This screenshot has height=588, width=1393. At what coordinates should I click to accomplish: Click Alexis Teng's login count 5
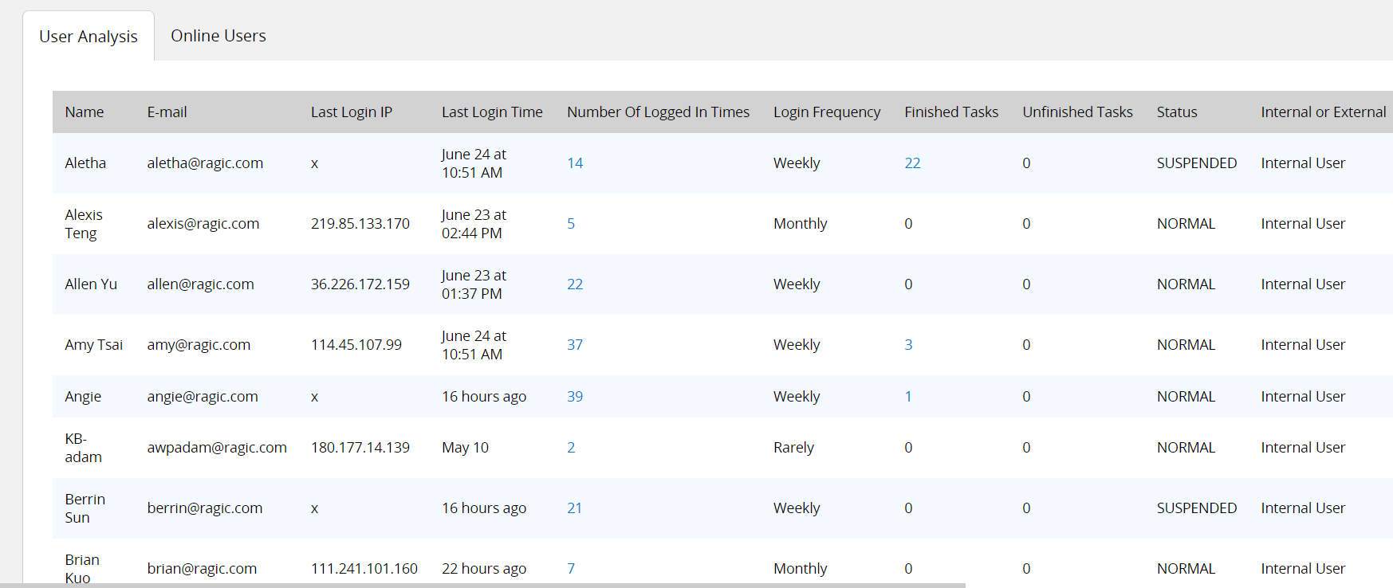point(571,224)
